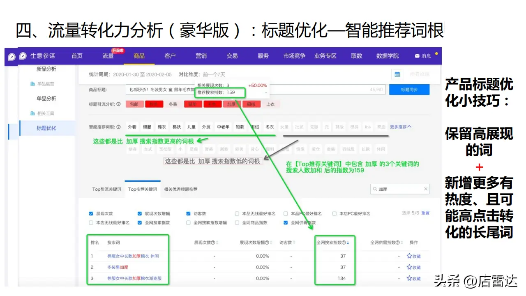Click help icon beside 标题引流分析
This screenshot has width=526, height=296.
[x=118, y=104]
